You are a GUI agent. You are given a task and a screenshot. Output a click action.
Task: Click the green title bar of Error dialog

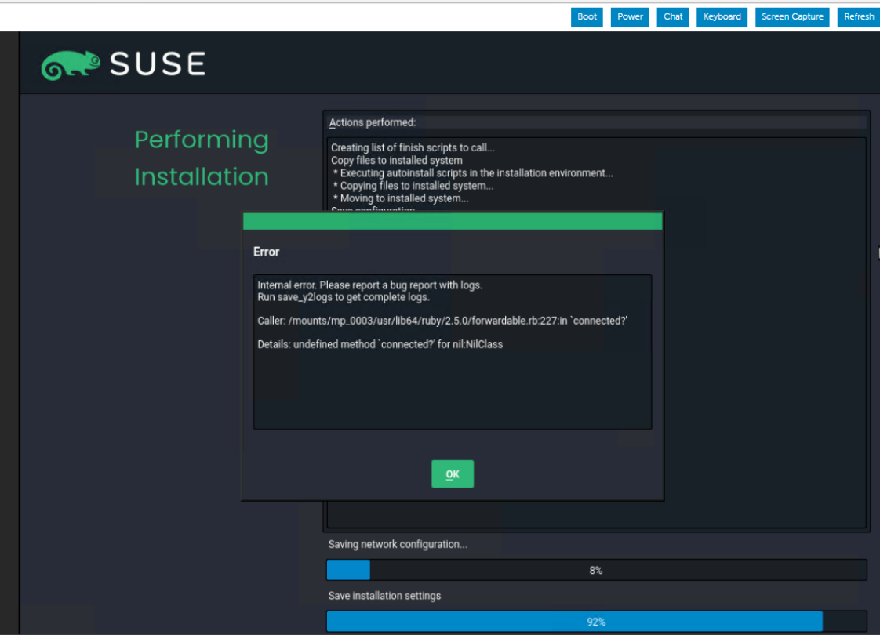453,221
